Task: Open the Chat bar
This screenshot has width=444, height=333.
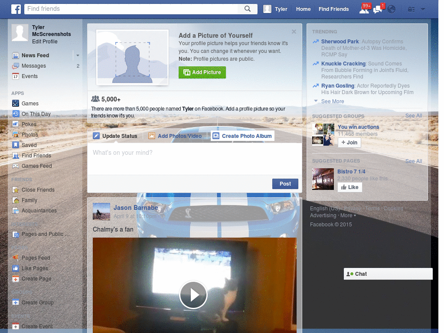Action: (x=388, y=274)
